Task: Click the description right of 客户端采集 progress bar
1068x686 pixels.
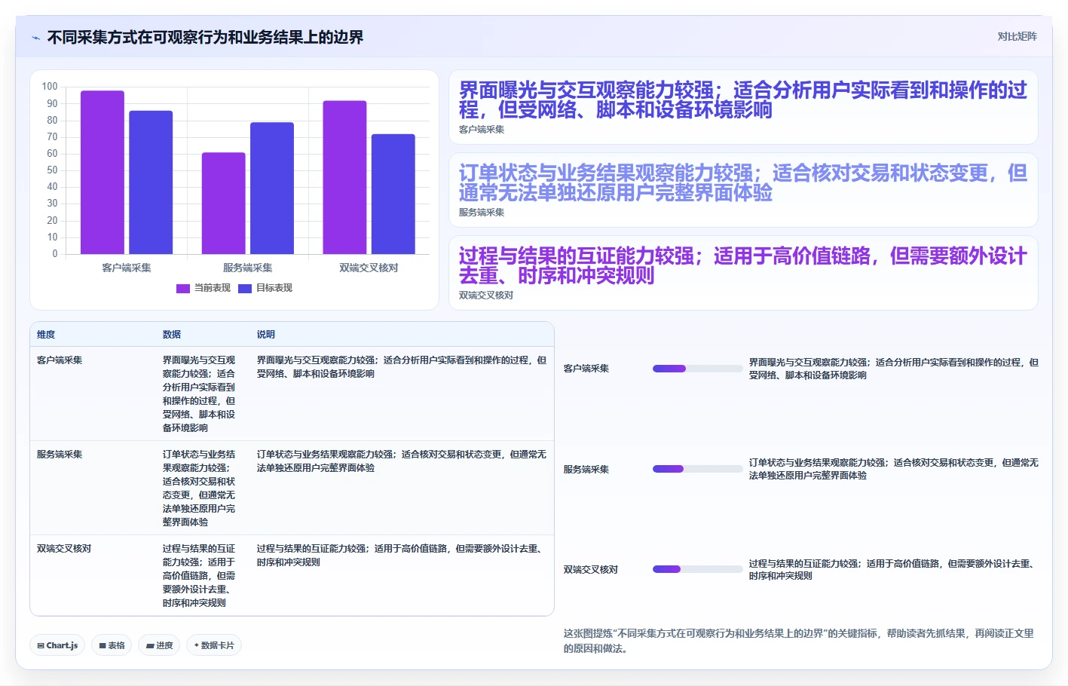Action: point(894,369)
